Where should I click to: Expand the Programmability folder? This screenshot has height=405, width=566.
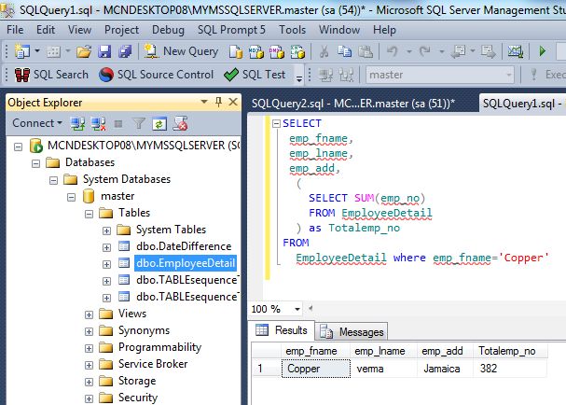click(x=89, y=348)
